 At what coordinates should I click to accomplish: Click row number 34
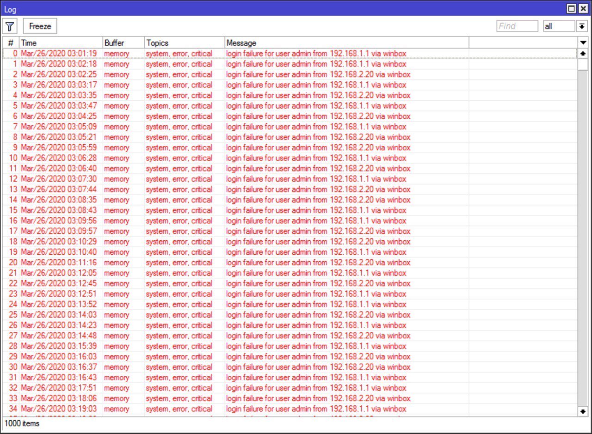click(x=13, y=409)
